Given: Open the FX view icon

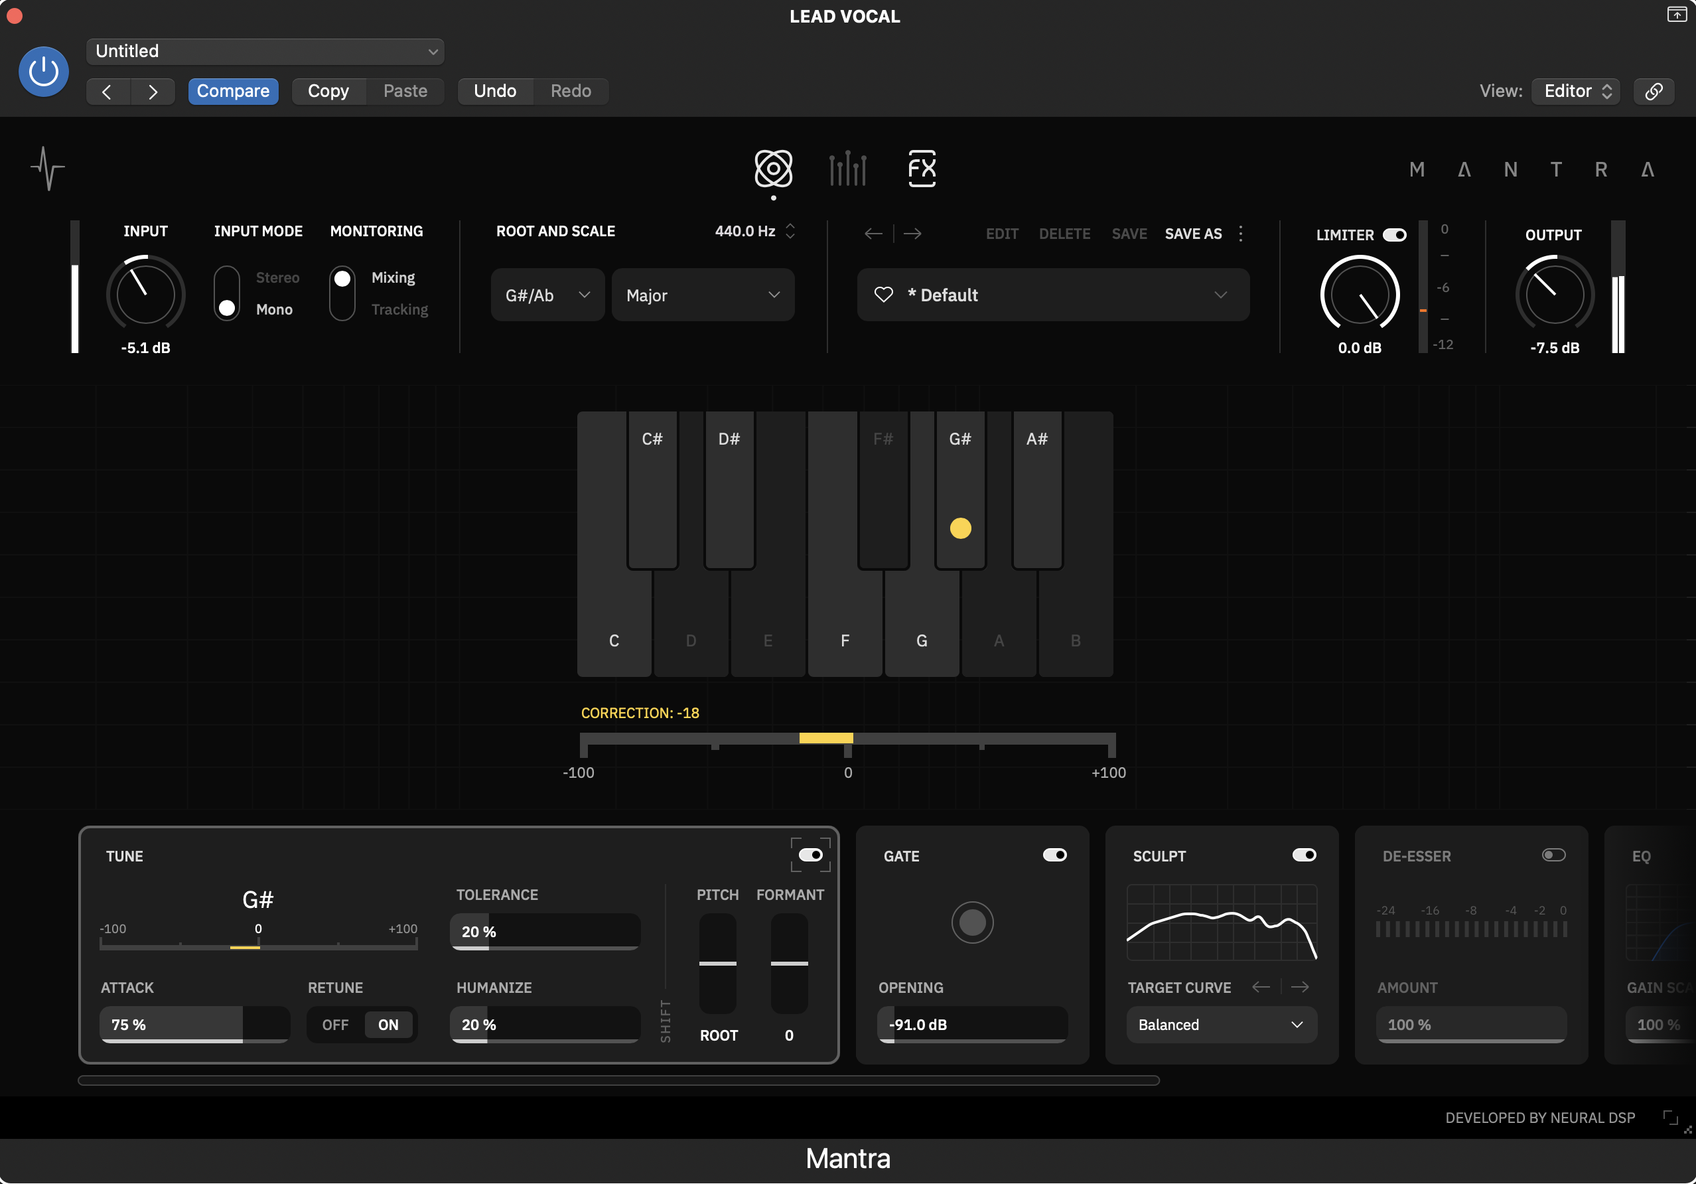Looking at the screenshot, I should (921, 169).
